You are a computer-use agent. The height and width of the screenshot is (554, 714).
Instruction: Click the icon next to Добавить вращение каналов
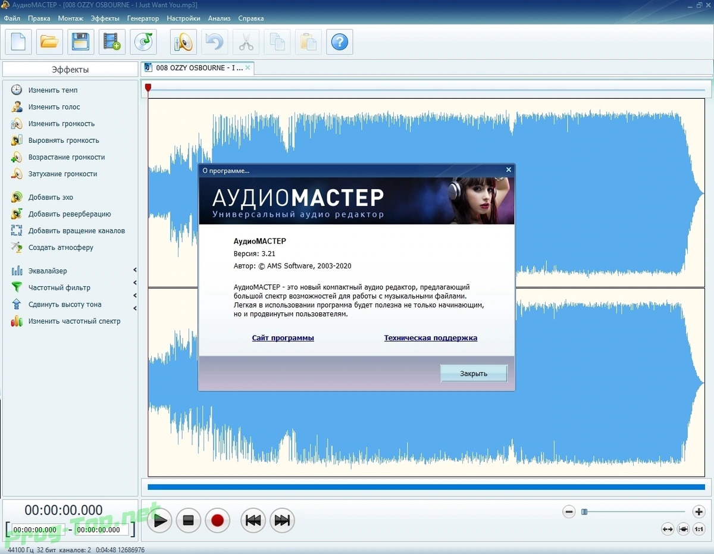click(x=17, y=230)
